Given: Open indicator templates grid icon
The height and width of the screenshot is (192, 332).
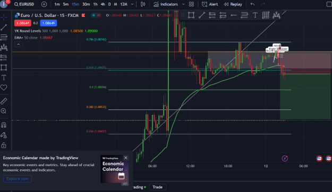Looking at the screenshot, I should click(x=191, y=4).
